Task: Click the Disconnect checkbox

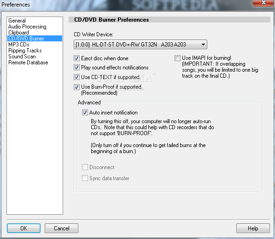Action: pos(85,167)
